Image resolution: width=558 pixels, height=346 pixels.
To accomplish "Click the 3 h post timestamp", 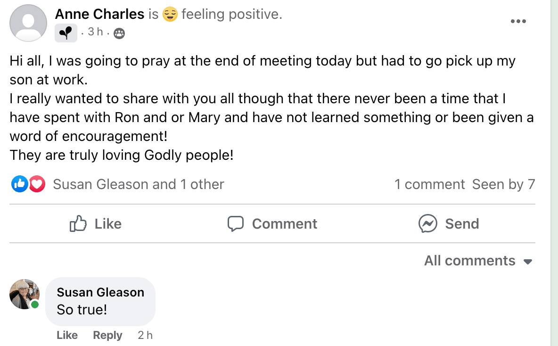I will [95, 32].
